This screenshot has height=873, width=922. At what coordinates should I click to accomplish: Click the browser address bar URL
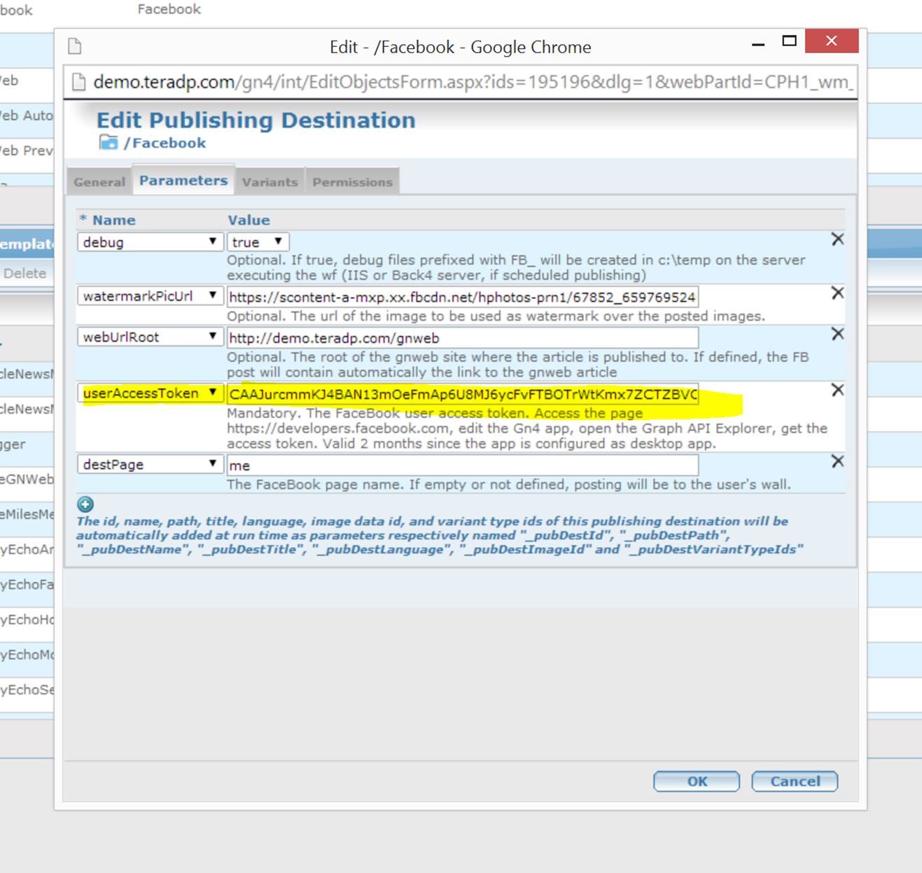[473, 82]
